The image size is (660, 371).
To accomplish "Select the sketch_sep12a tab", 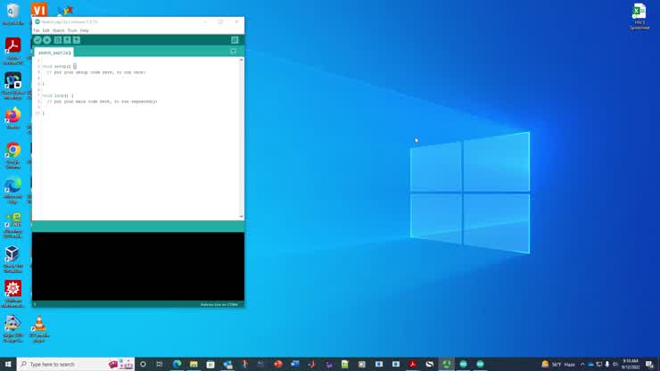I will 54,53.
